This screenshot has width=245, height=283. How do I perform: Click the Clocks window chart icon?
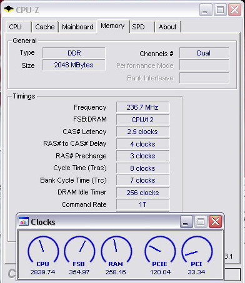tap(23, 221)
